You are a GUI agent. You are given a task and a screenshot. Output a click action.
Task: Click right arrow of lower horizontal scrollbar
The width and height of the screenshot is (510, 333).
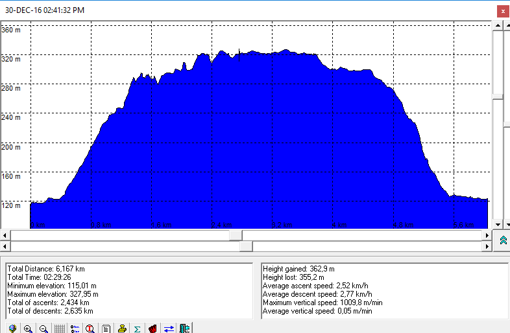487,246
